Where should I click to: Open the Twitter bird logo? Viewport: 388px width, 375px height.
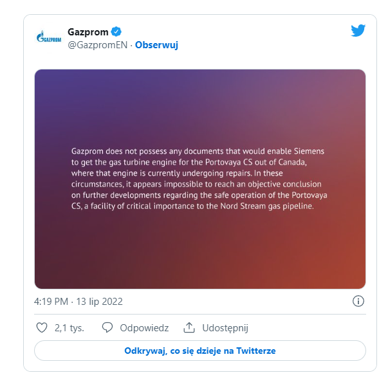click(358, 30)
